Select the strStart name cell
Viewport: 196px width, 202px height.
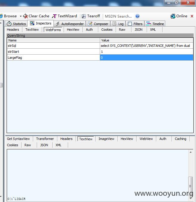coord(53,52)
